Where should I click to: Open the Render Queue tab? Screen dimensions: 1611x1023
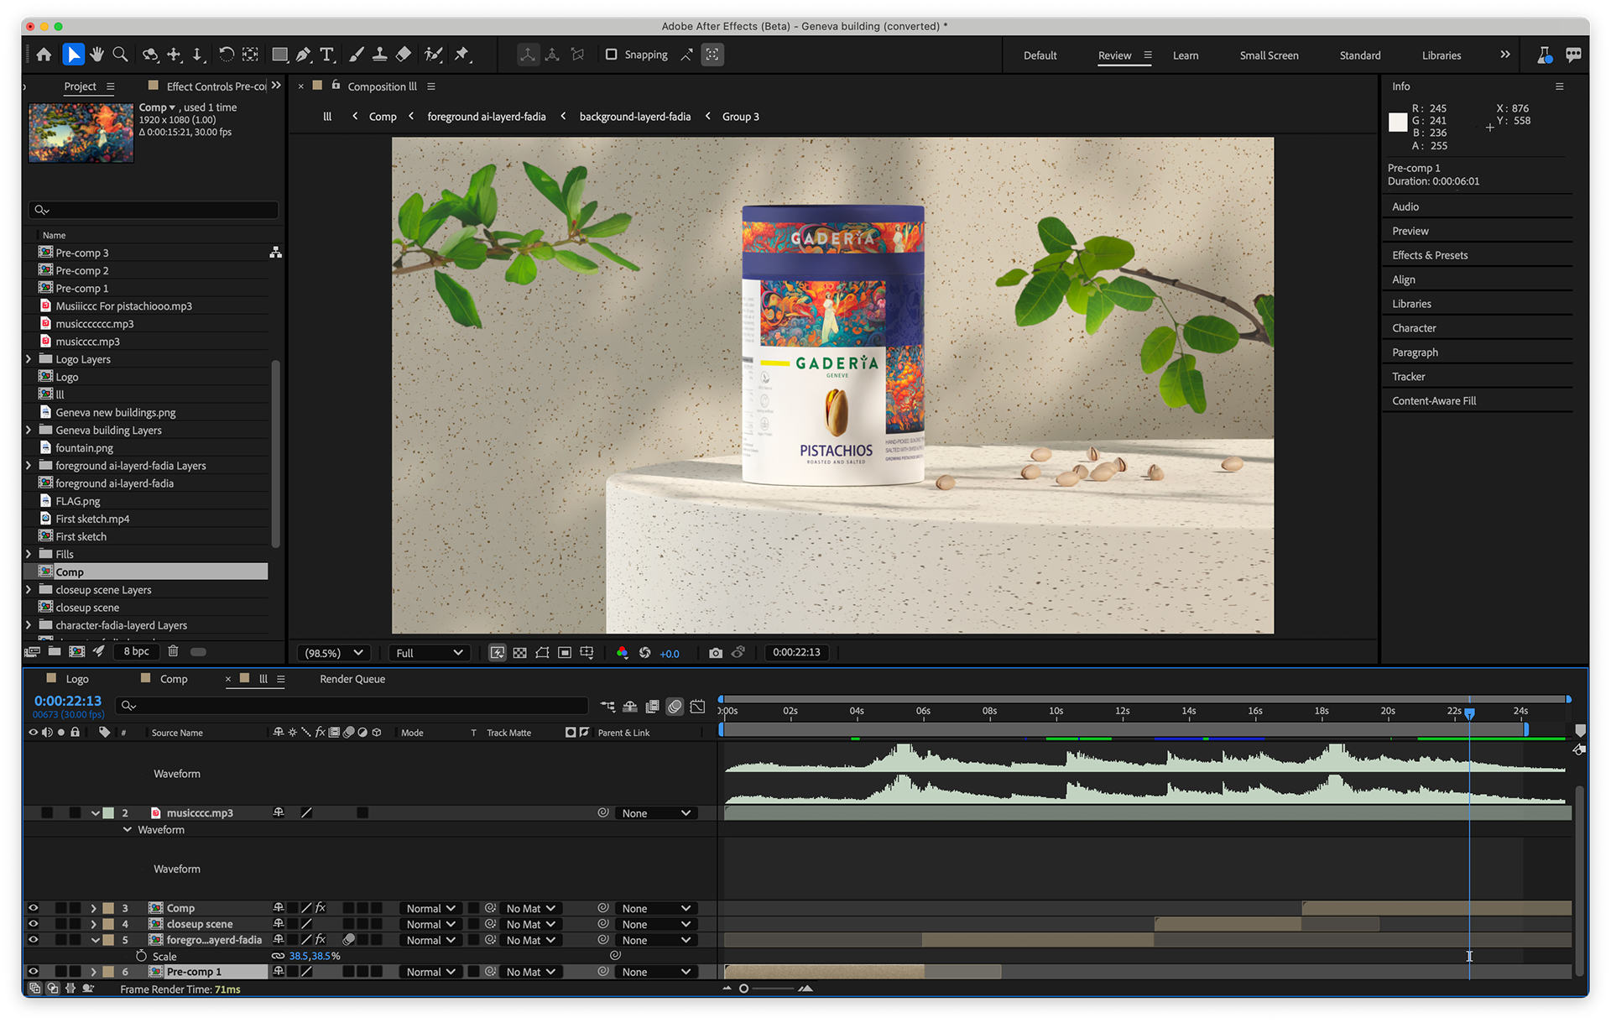coord(352,679)
